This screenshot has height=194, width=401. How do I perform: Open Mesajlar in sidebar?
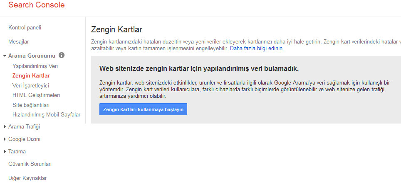click(x=19, y=41)
